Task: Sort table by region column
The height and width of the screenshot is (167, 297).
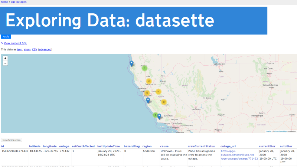Action: 147,146
